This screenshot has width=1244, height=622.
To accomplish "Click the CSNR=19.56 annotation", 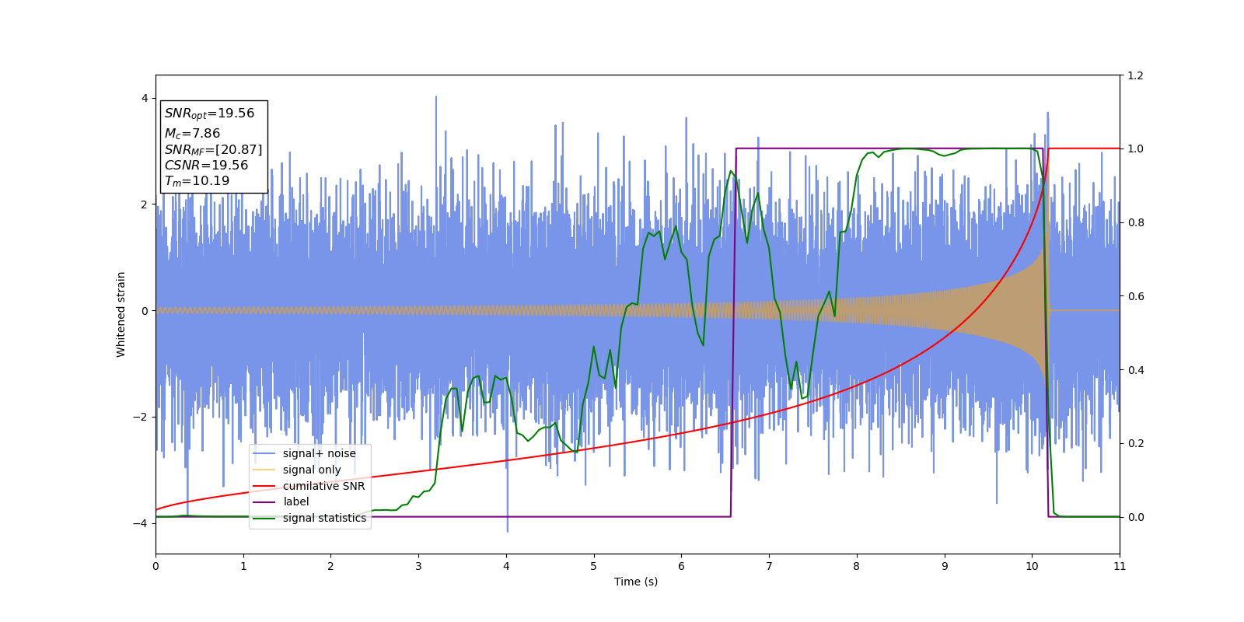I will pos(206,166).
